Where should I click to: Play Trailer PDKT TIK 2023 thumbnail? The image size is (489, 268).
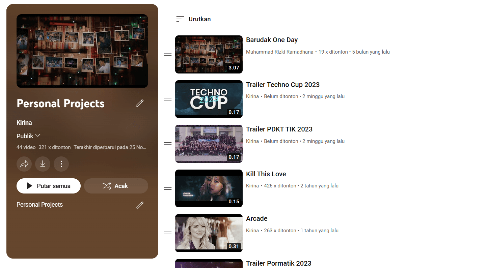209,144
